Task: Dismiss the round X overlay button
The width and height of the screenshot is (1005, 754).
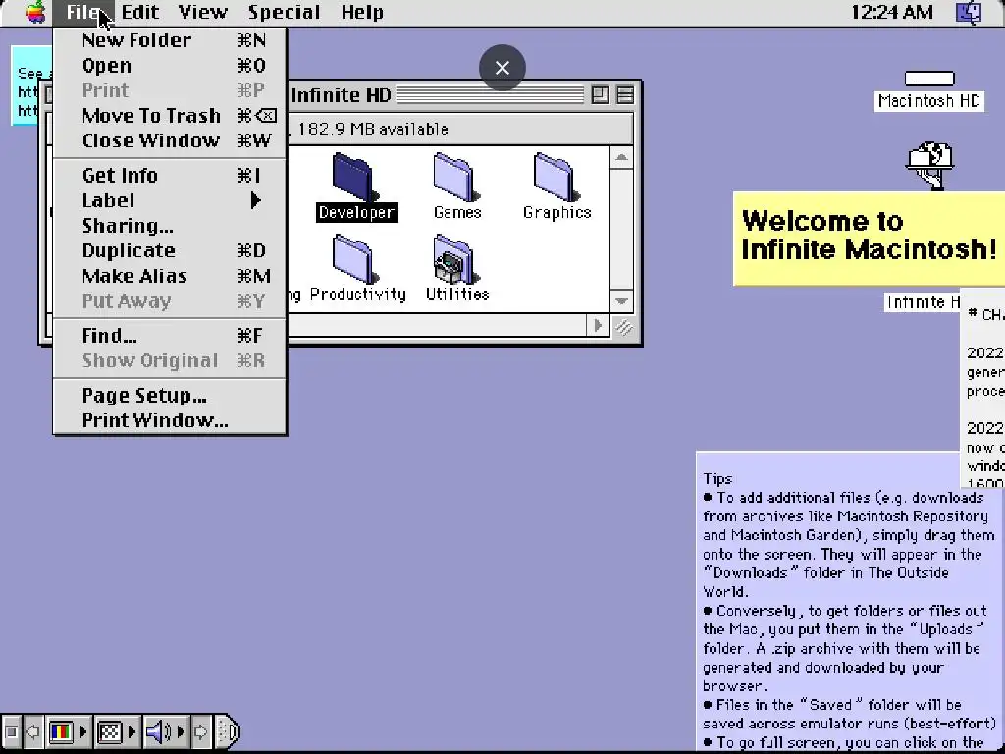Action: [502, 68]
